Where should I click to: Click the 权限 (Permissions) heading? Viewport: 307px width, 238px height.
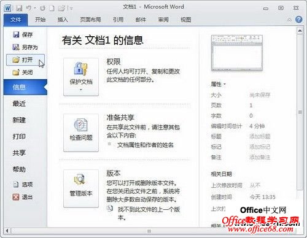(x=114, y=62)
